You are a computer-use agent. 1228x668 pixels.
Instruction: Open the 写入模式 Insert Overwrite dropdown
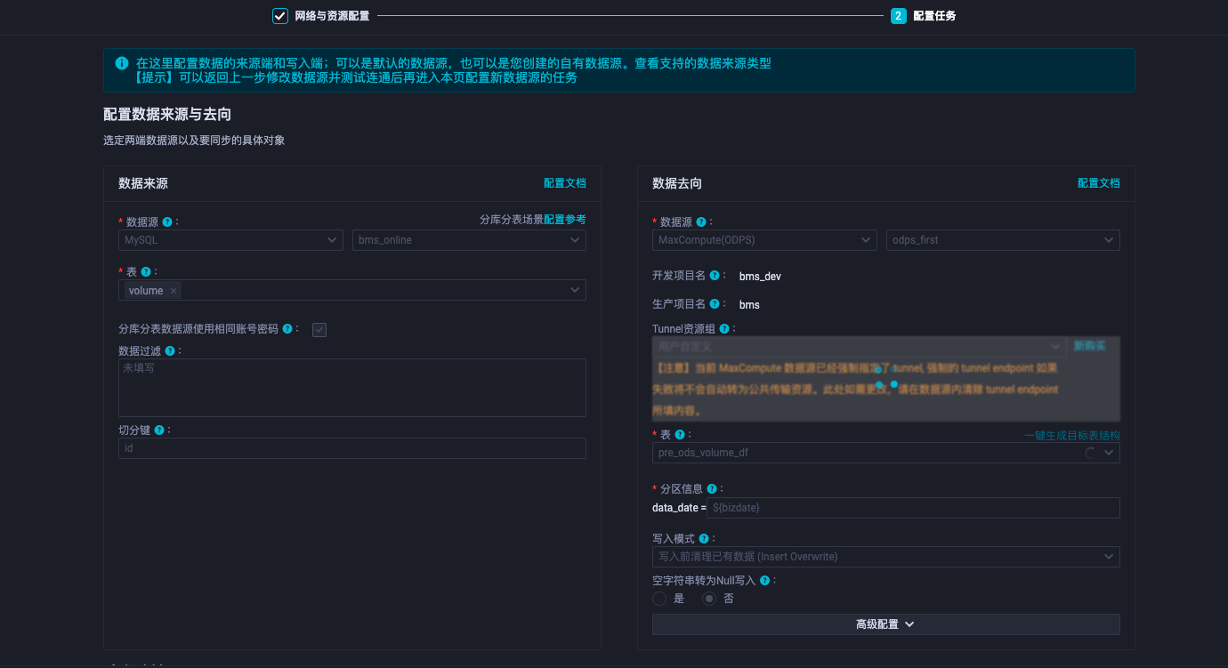886,557
